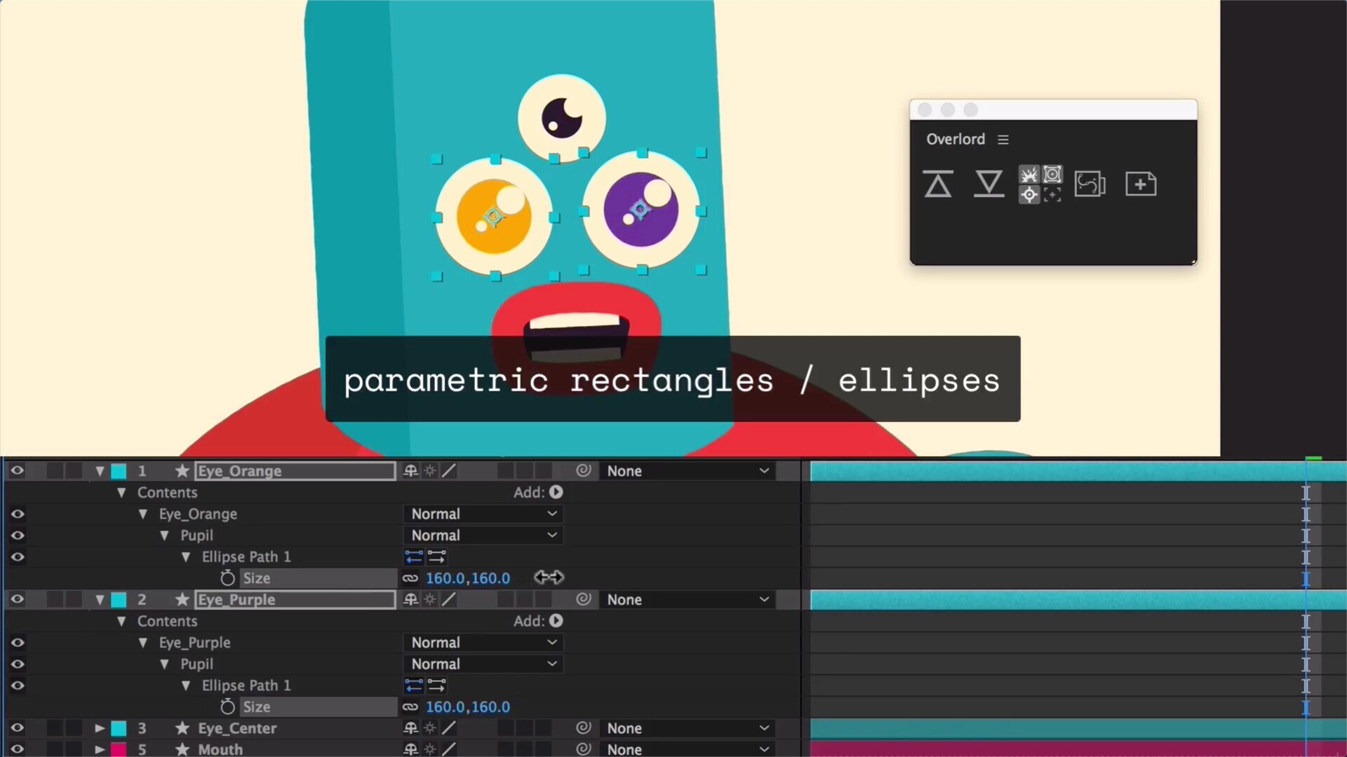Click the Overlord bezier path transfer icon
Viewport: 1347px width, 757px height.
[x=1090, y=184]
